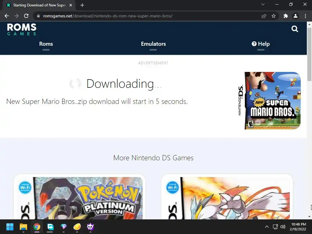Open the gold coin app on taskbar
312x234 pixels.
[x=77, y=227]
